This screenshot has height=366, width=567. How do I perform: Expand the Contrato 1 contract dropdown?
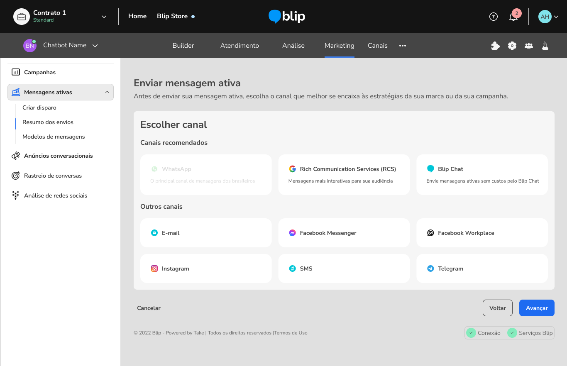coord(104,17)
